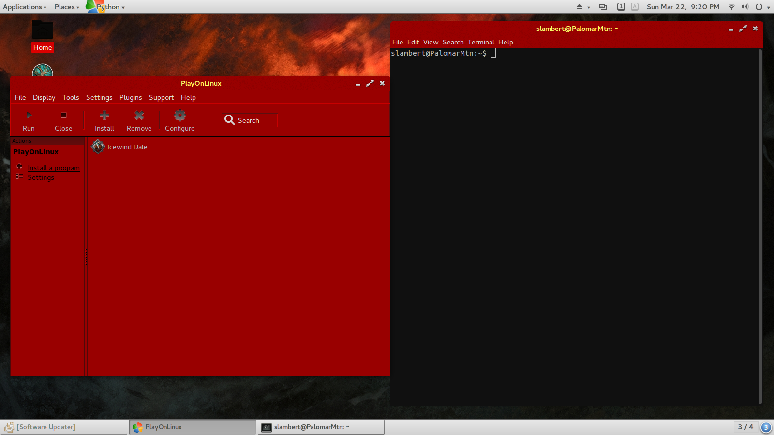Open the Tools menu in PlayOnLinux
This screenshot has width=774, height=435.
[71, 97]
